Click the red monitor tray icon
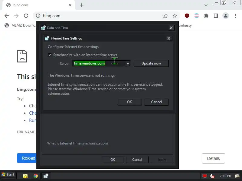Viewport: 242px width, 181px height. tap(205, 176)
